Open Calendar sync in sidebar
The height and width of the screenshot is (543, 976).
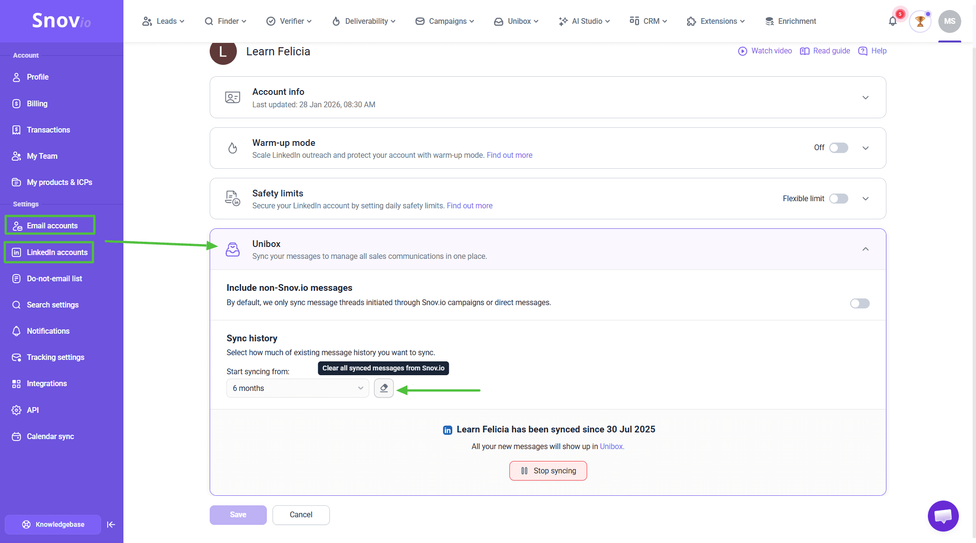pos(50,436)
